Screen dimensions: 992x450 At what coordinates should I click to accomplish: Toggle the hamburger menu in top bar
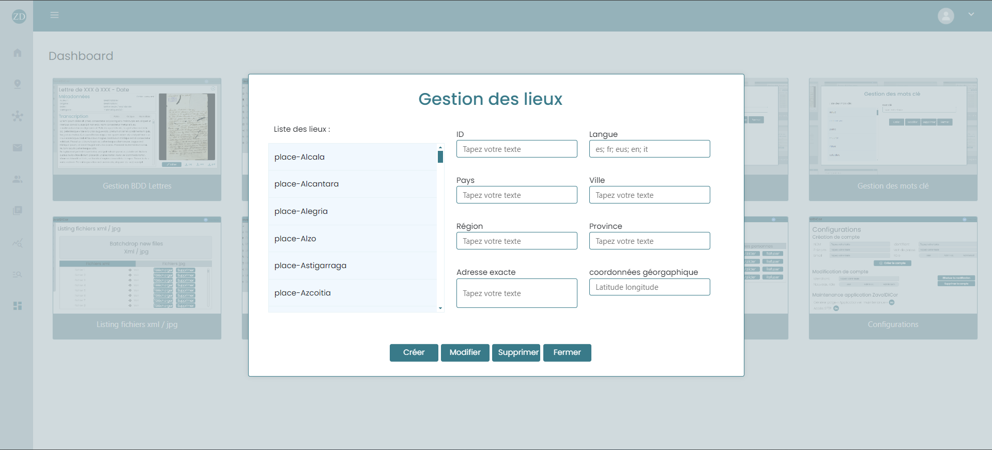pyautogui.click(x=54, y=15)
